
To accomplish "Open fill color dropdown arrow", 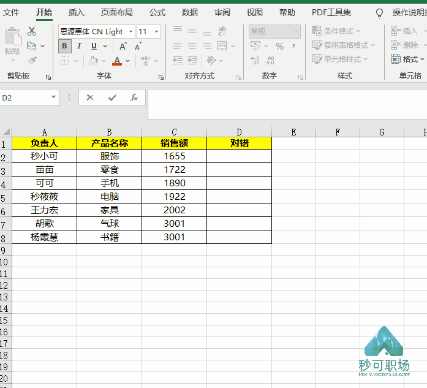I will click(104, 61).
